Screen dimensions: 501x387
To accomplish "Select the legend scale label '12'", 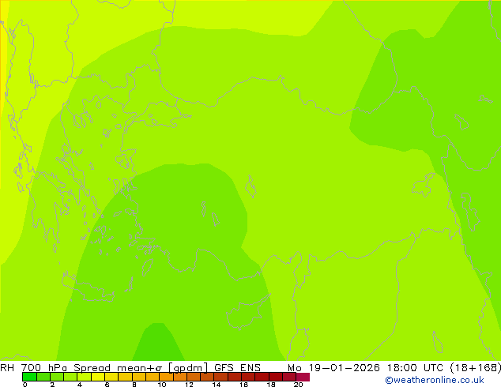I will pyautogui.click(x=189, y=385).
